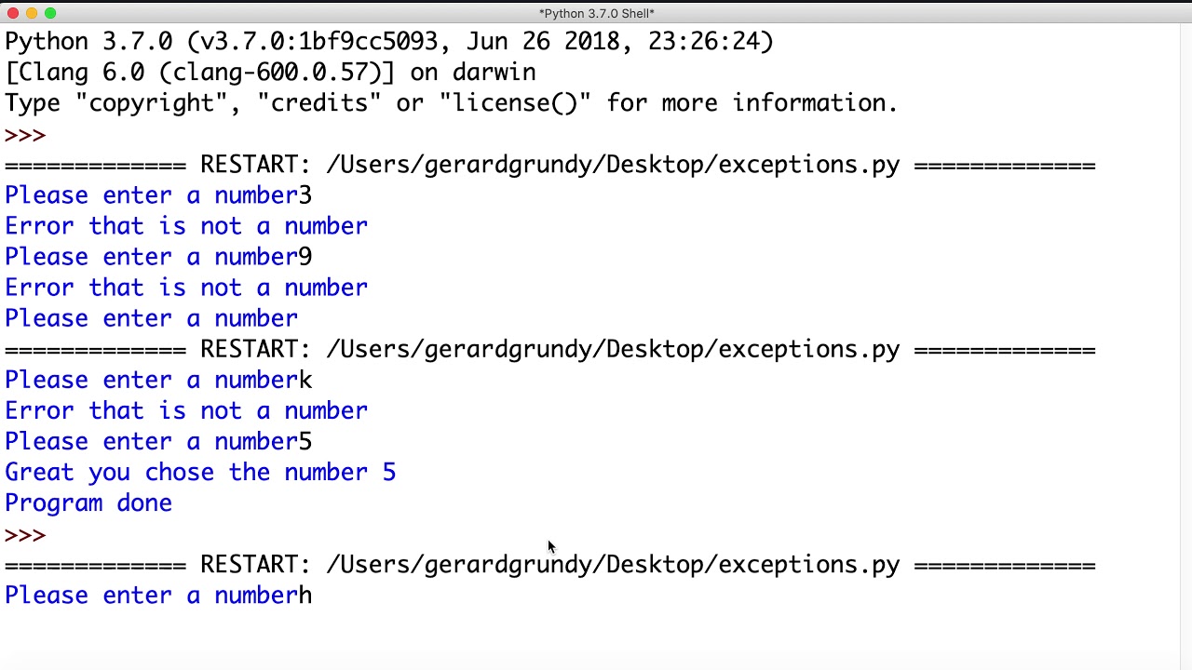Click the Clang 6.0 on darwin line
Screen dimensions: 1192x670
[270, 73]
